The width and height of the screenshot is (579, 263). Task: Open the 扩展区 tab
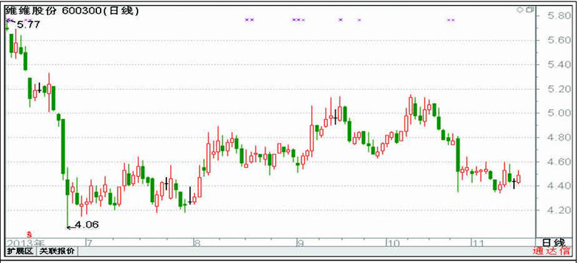(20, 251)
